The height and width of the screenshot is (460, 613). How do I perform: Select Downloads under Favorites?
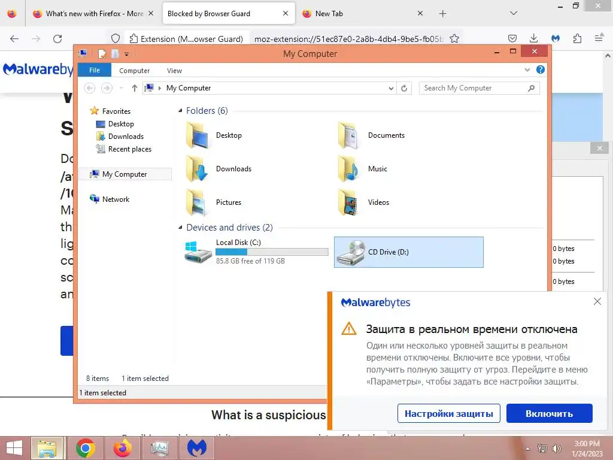[126, 137]
